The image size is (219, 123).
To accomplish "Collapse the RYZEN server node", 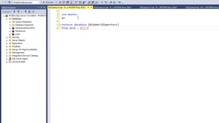I will tap(3, 16).
